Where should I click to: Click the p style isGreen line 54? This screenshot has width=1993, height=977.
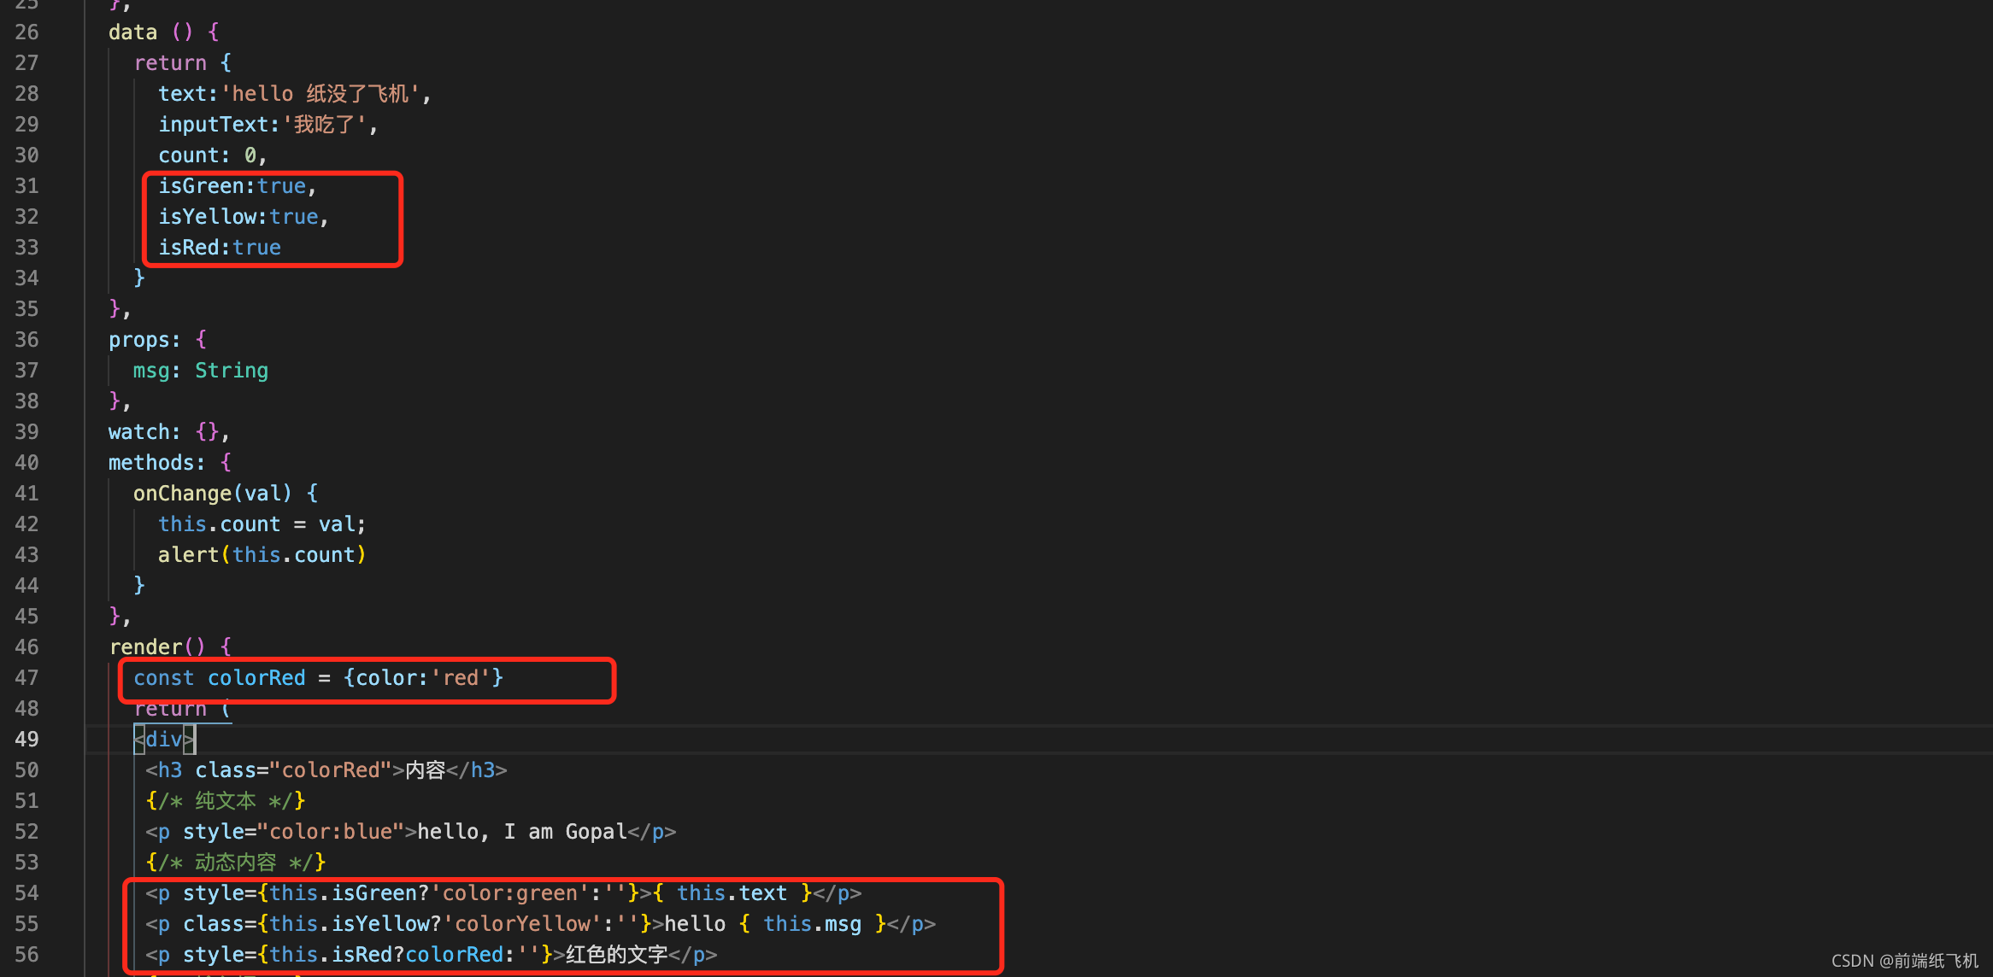coord(503,893)
